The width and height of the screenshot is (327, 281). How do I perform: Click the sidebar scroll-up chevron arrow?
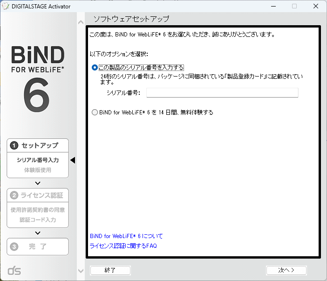pos(81,22)
